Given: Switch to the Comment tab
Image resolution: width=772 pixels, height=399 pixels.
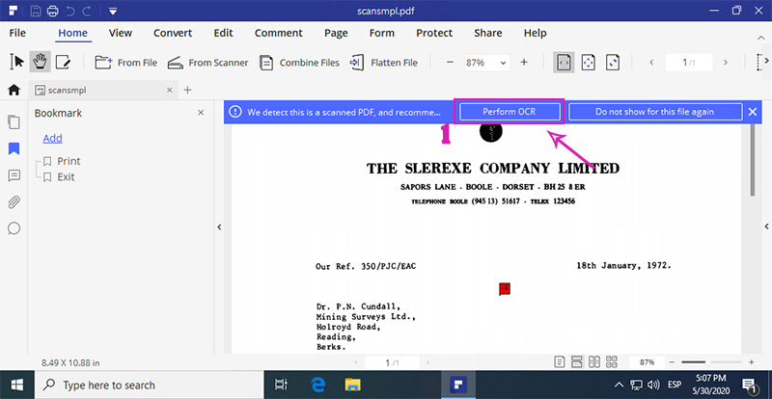Looking at the screenshot, I should (x=279, y=33).
